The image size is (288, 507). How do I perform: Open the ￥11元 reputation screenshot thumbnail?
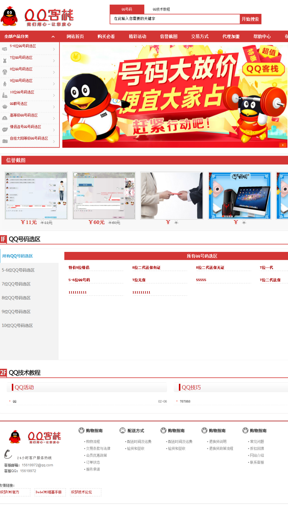coord(36,196)
